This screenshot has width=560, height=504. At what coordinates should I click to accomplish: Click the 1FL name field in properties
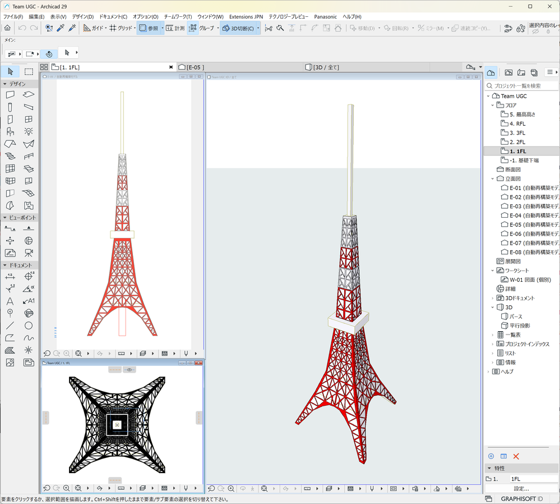(x=534, y=479)
